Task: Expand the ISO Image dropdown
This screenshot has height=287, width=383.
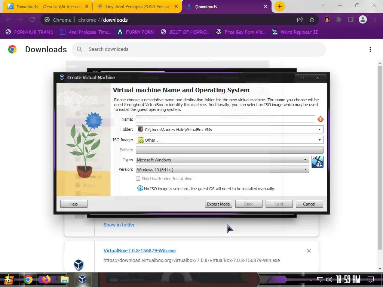Action: tap(319, 140)
